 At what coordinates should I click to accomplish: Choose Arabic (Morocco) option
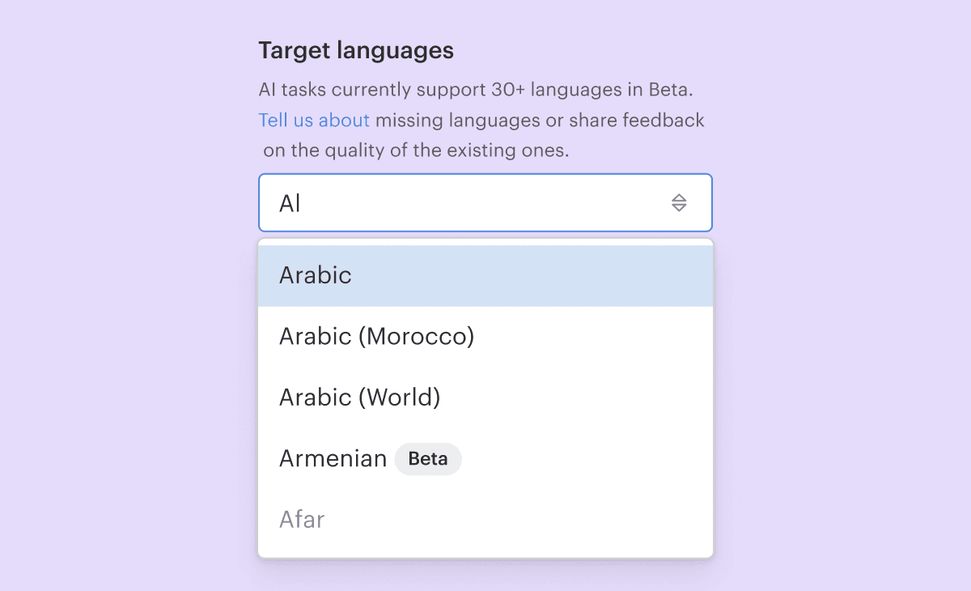coord(376,336)
